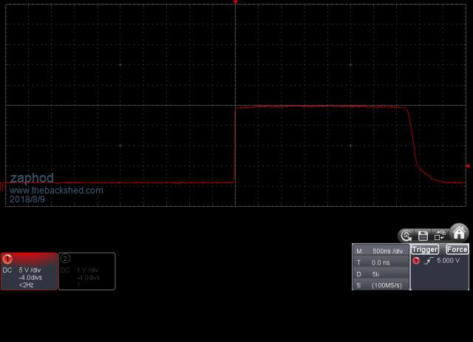Open the Home menu icon

[459, 233]
